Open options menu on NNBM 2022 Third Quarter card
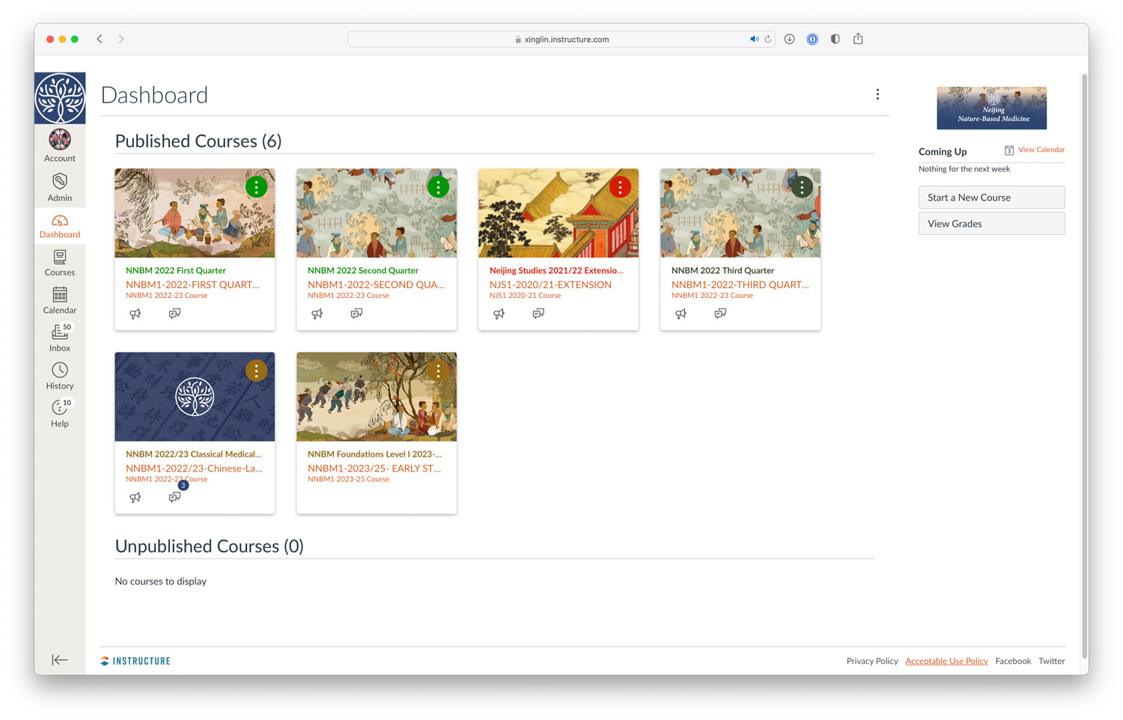This screenshot has width=1123, height=720. click(x=802, y=187)
